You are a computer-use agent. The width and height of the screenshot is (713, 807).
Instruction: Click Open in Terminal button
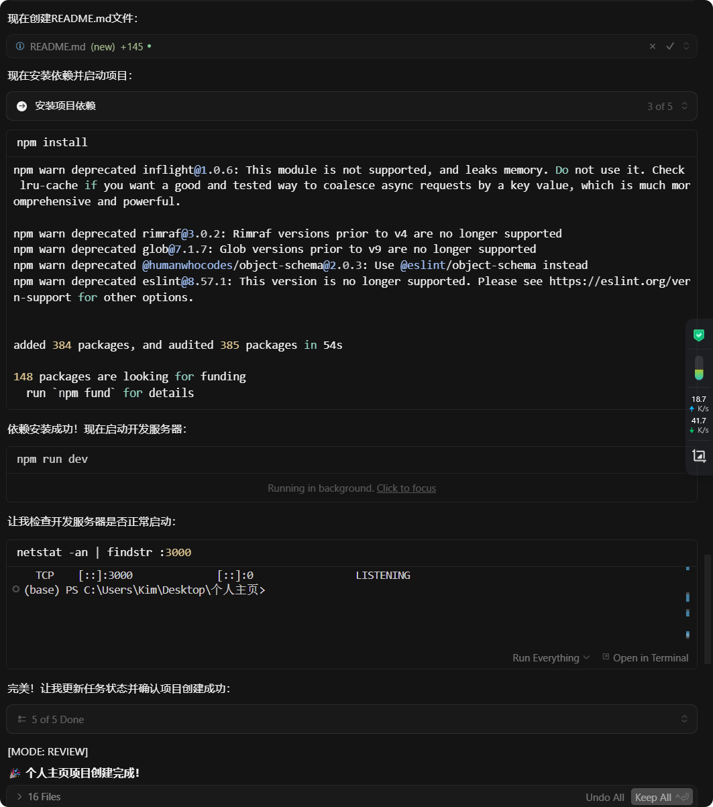[645, 658]
